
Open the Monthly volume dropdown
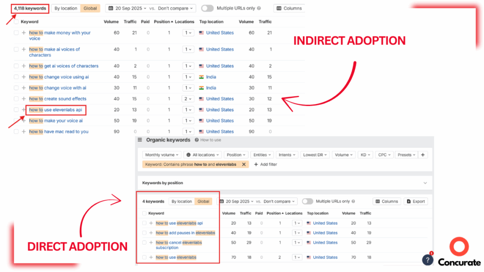[162, 155]
